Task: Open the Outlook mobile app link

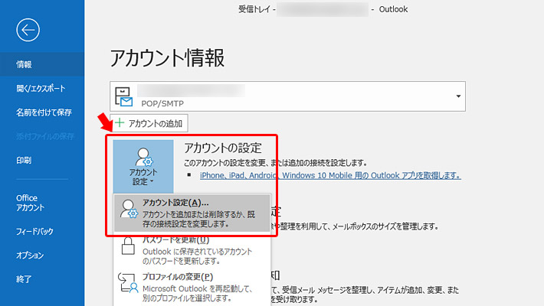Action: click(x=330, y=176)
